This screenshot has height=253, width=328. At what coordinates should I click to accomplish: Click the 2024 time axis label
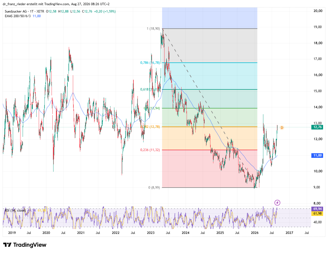pyautogui.click(x=185, y=233)
